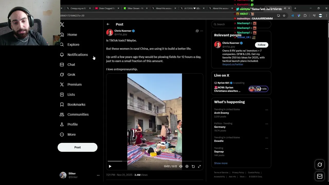The image size is (329, 185).
Task: Open Sliker account options menu
Action: coord(98,175)
